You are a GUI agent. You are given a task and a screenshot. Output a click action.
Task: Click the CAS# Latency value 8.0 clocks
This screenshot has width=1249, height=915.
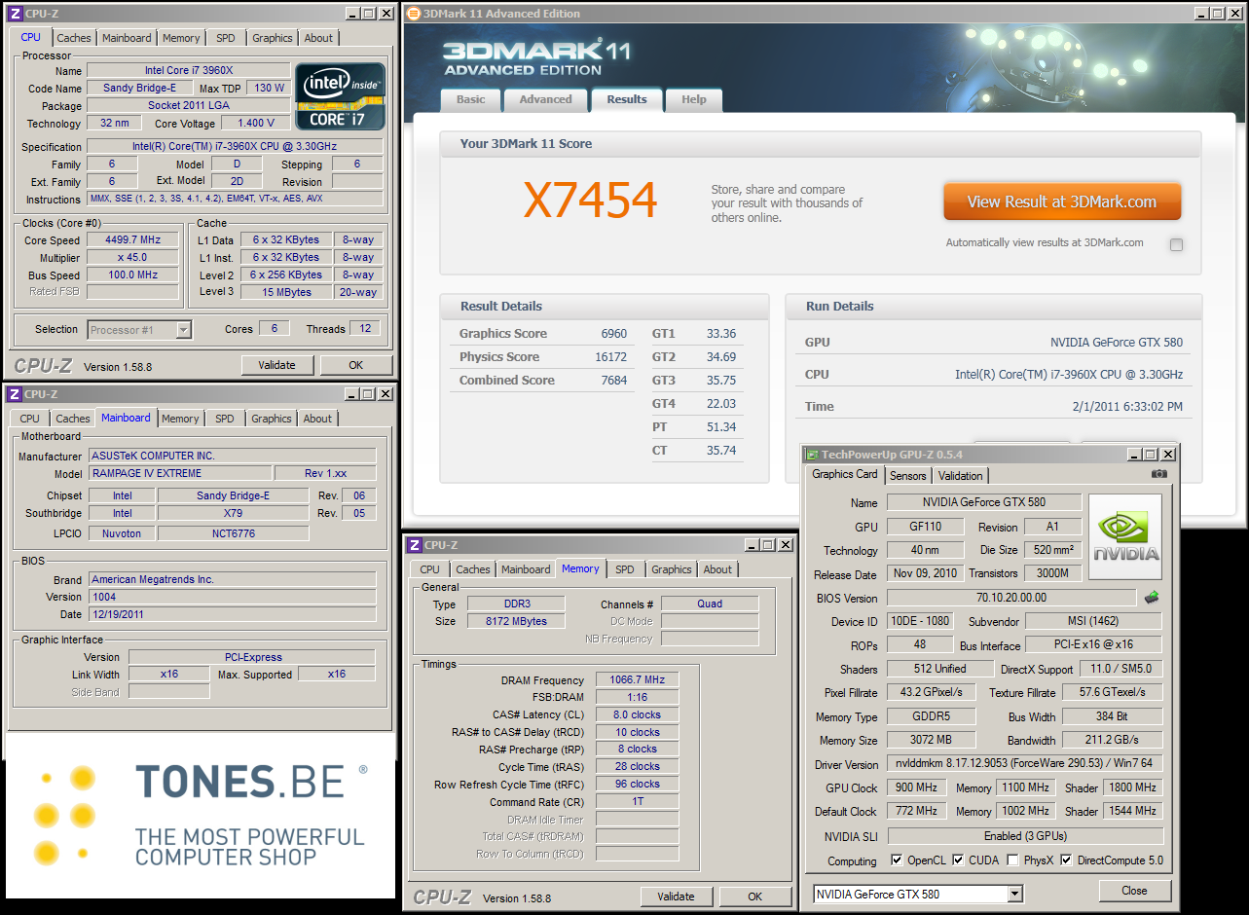(638, 714)
